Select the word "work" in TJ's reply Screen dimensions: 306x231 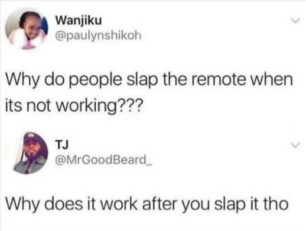[118, 204]
